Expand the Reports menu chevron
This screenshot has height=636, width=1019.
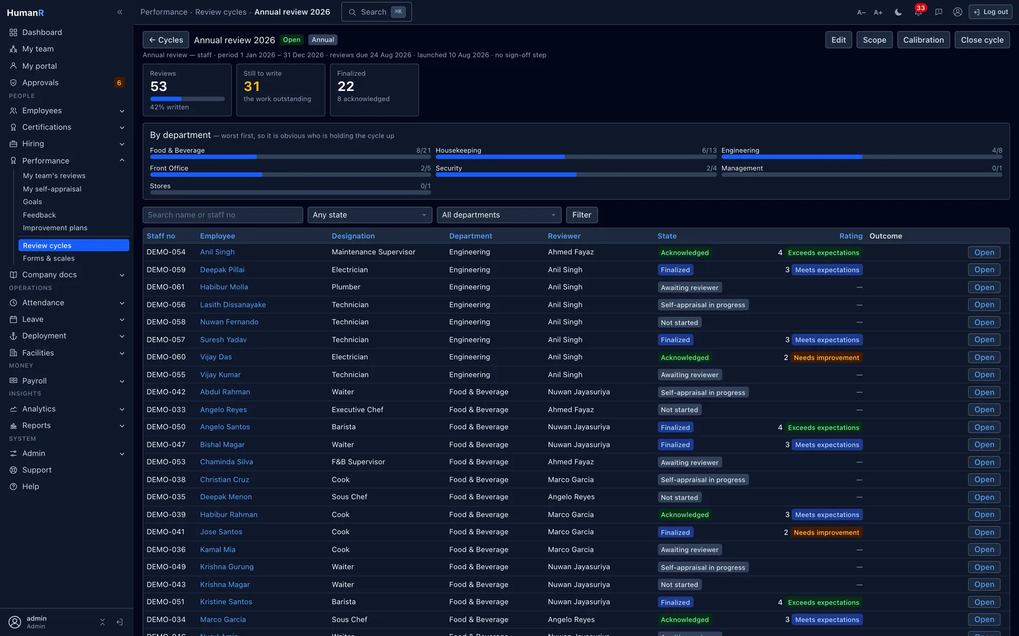coord(122,426)
